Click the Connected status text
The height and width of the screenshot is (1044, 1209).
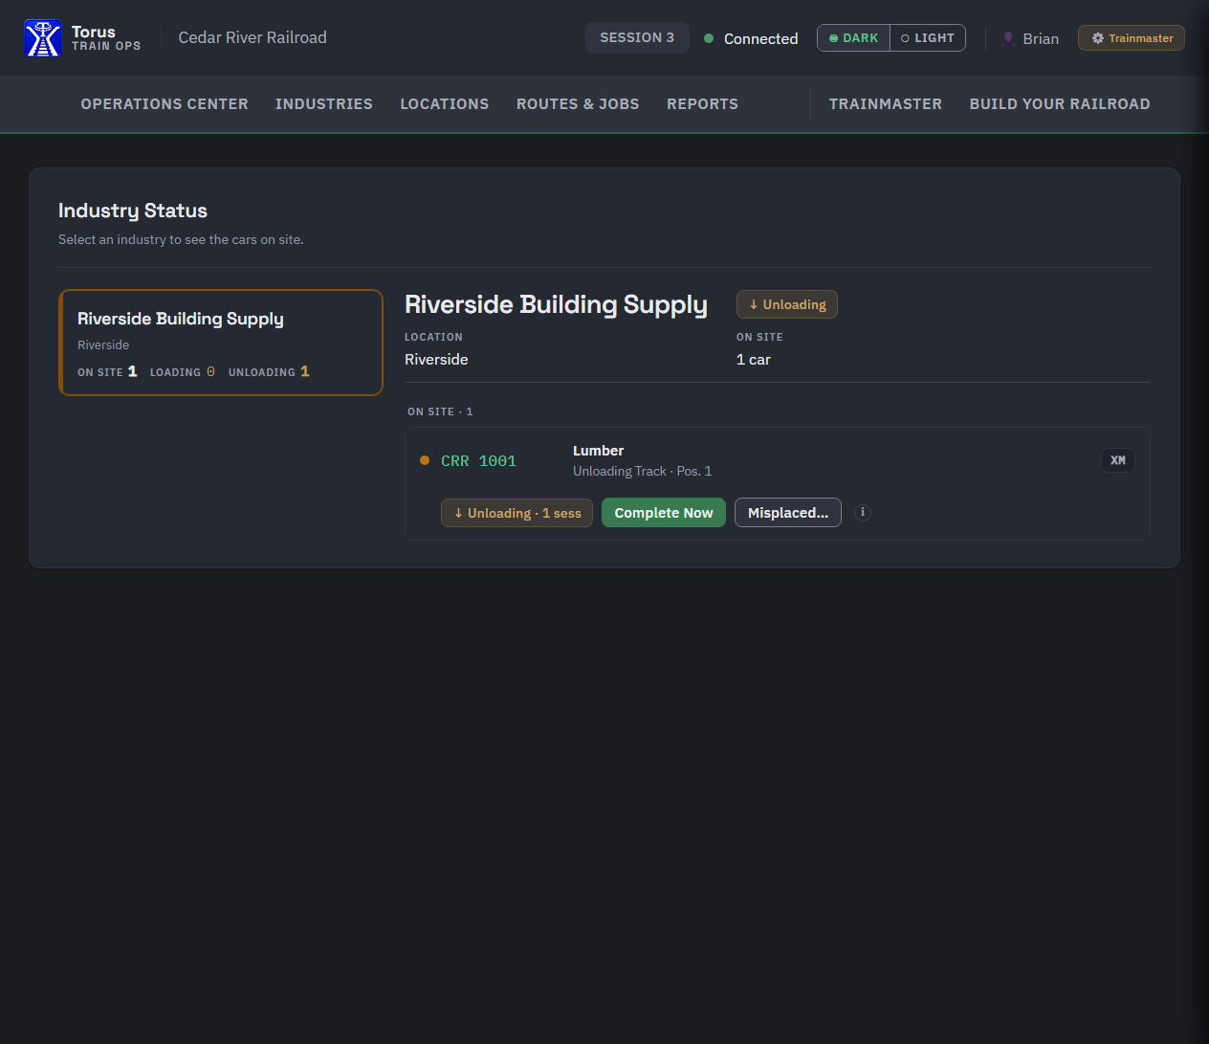pos(761,39)
